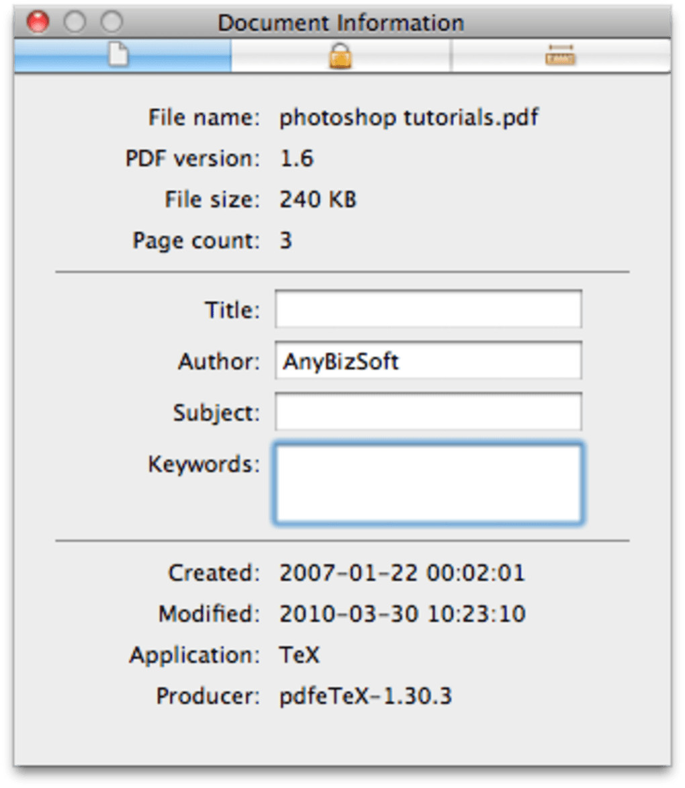The width and height of the screenshot is (685, 788).
Task: Click the empty Subject field
Action: click(x=428, y=411)
